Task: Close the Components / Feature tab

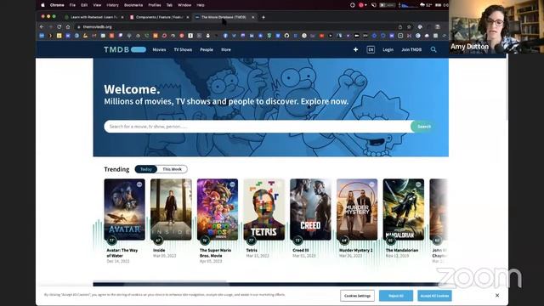Action: tap(188, 17)
